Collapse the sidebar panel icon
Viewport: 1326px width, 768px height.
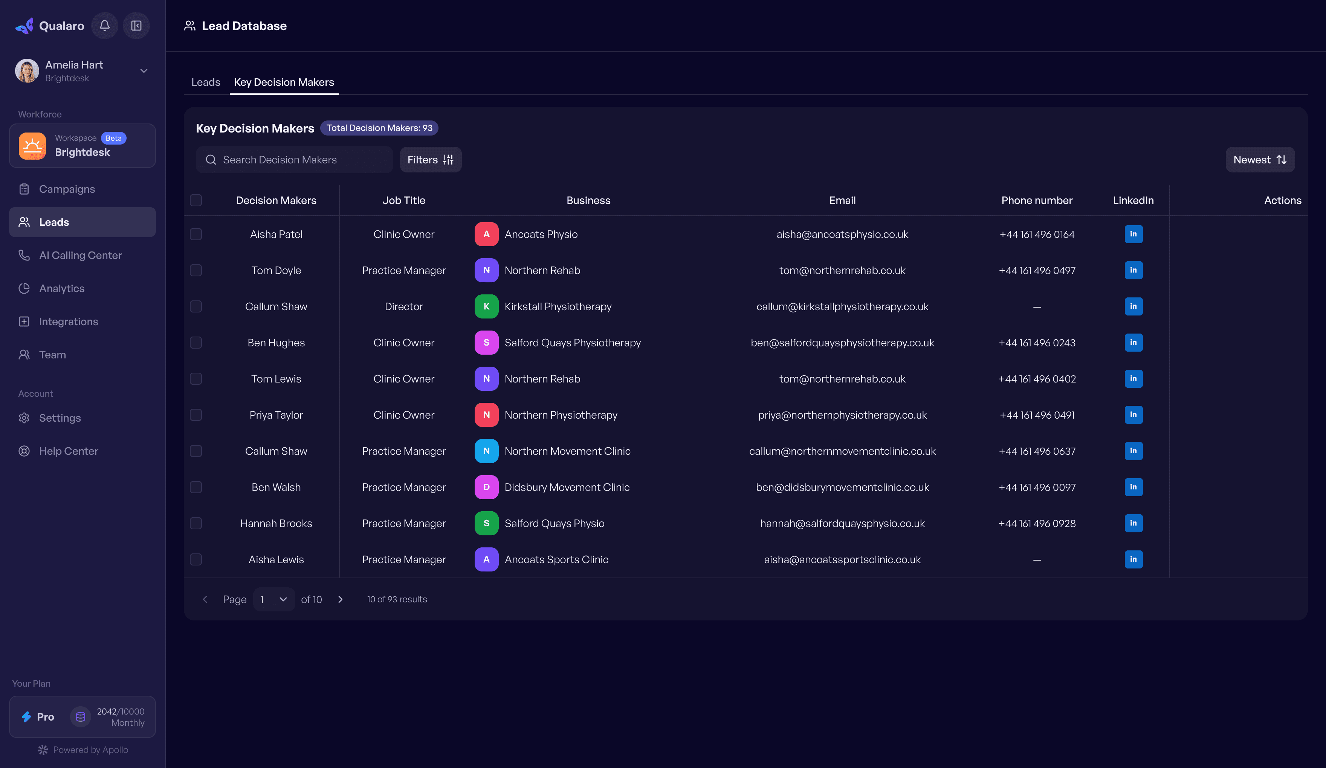[136, 25]
